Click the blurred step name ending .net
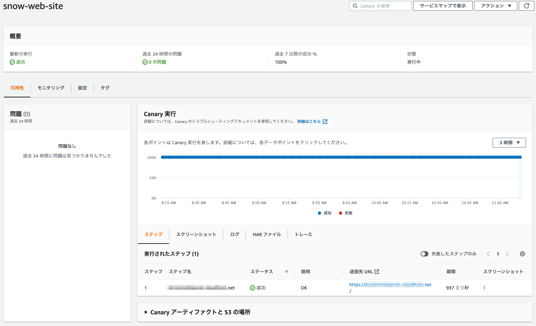This screenshot has height=326, width=536. pyautogui.click(x=201, y=288)
